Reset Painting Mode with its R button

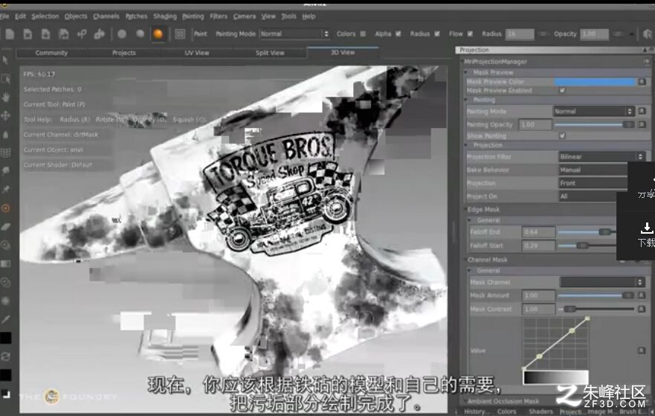click(x=642, y=111)
